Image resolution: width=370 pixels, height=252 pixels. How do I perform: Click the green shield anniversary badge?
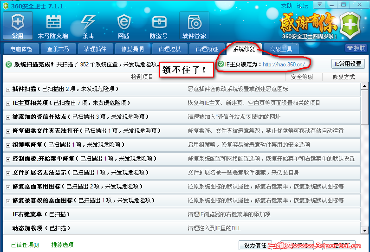pyautogui.click(x=350, y=25)
